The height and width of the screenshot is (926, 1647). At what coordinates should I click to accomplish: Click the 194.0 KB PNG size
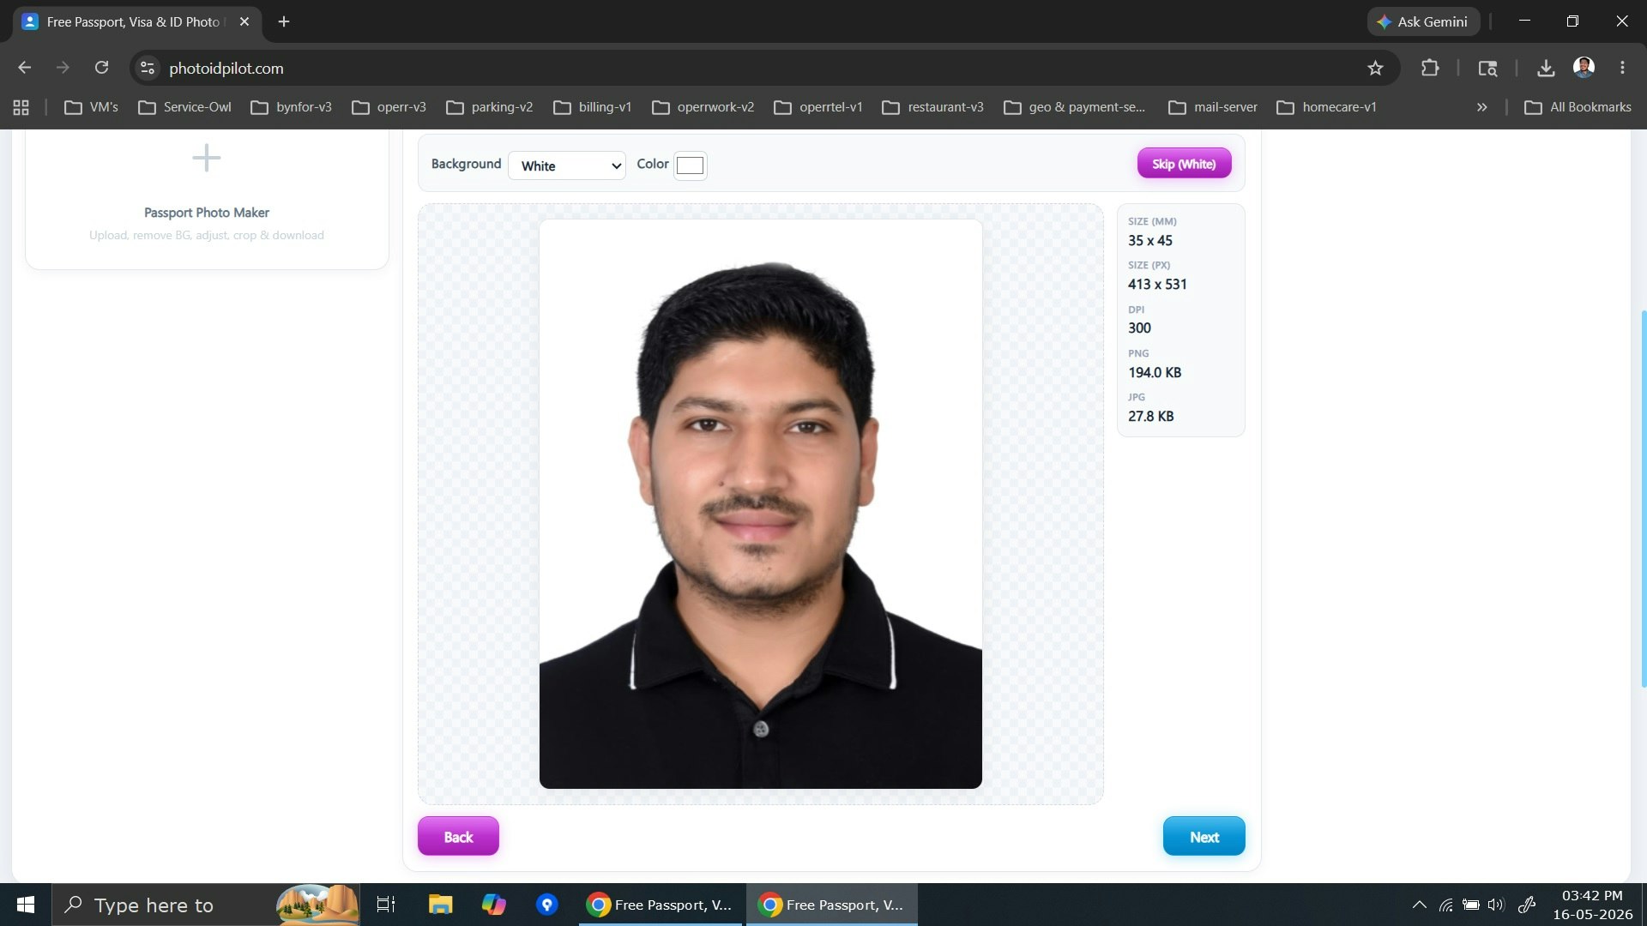pyautogui.click(x=1155, y=373)
